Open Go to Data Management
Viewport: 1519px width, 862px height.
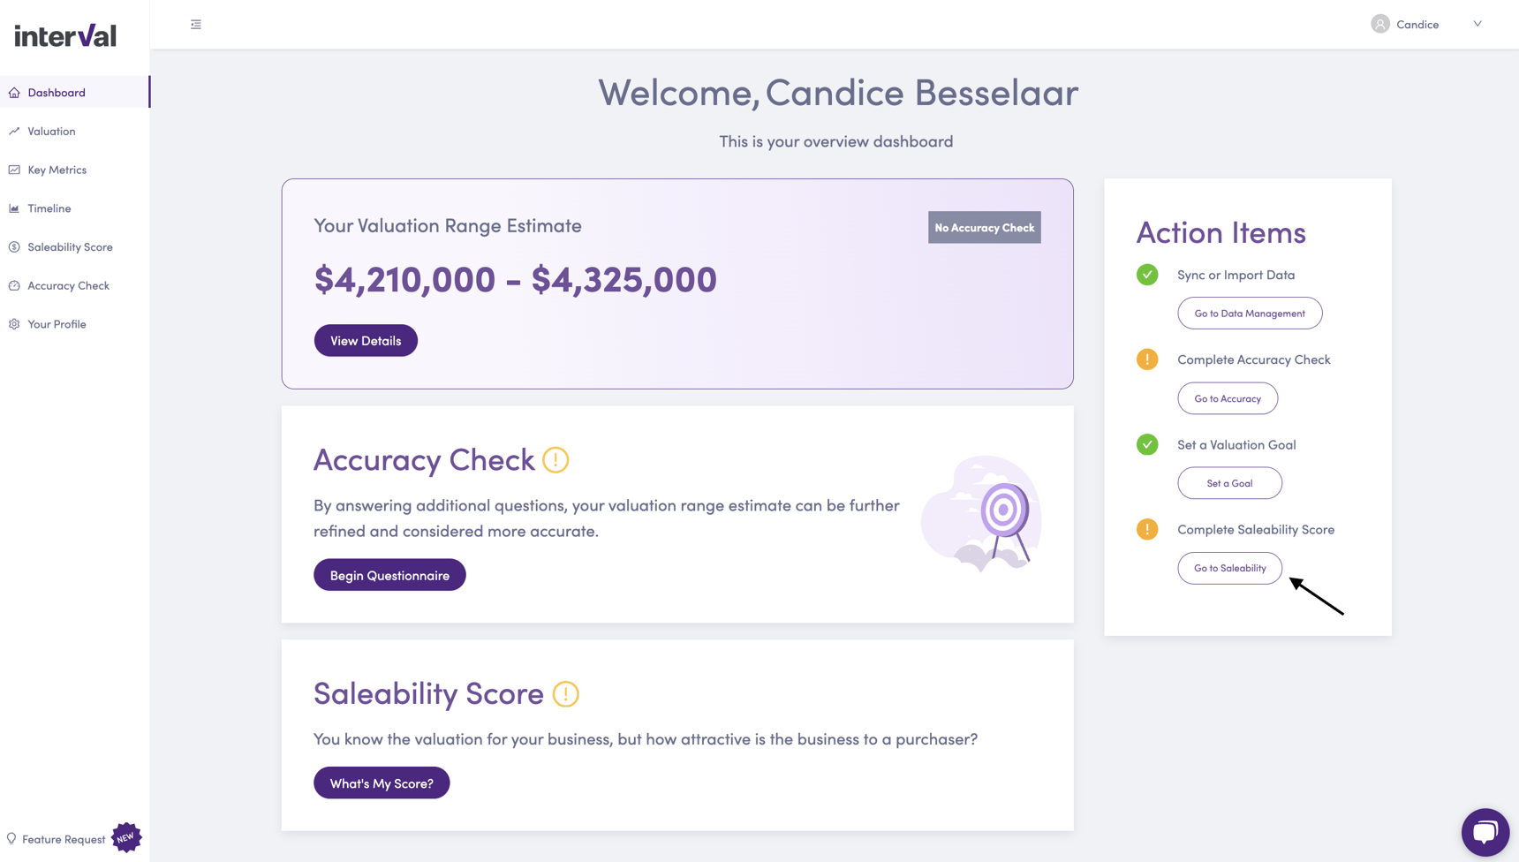[1249, 313]
